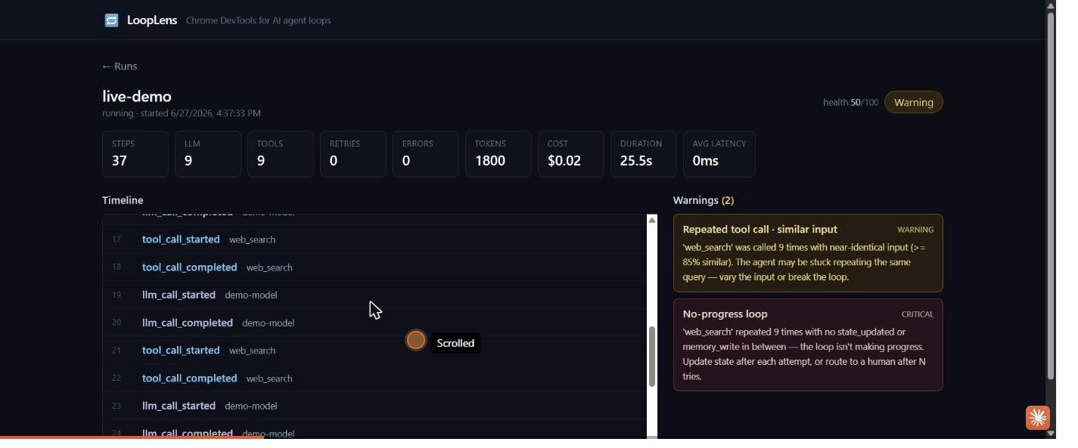Click the page scrollbar down arrow
The height and width of the screenshot is (448, 1078).
pos(1051,434)
